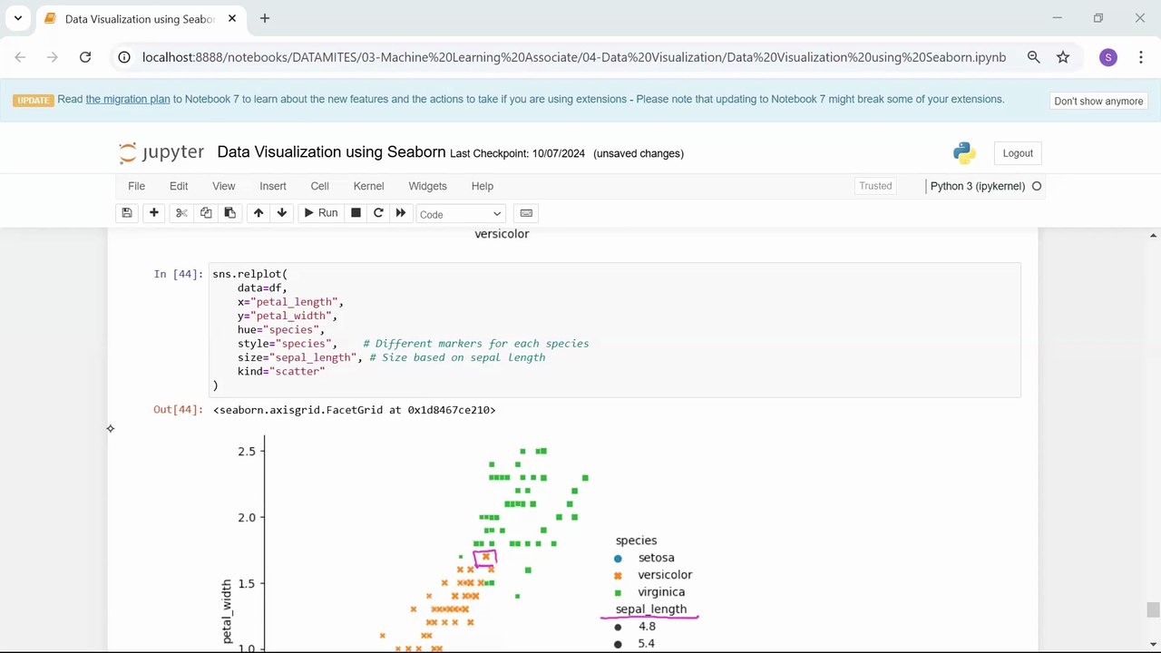This screenshot has height=653, width=1161.
Task: Focus the localhost:8888 address bar
Action: click(x=573, y=57)
